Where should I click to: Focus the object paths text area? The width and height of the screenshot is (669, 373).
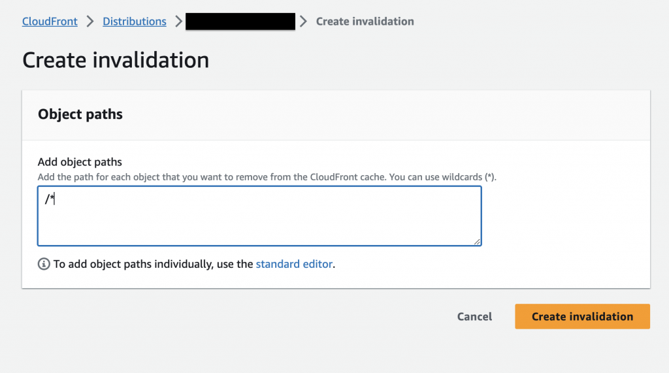(x=259, y=222)
